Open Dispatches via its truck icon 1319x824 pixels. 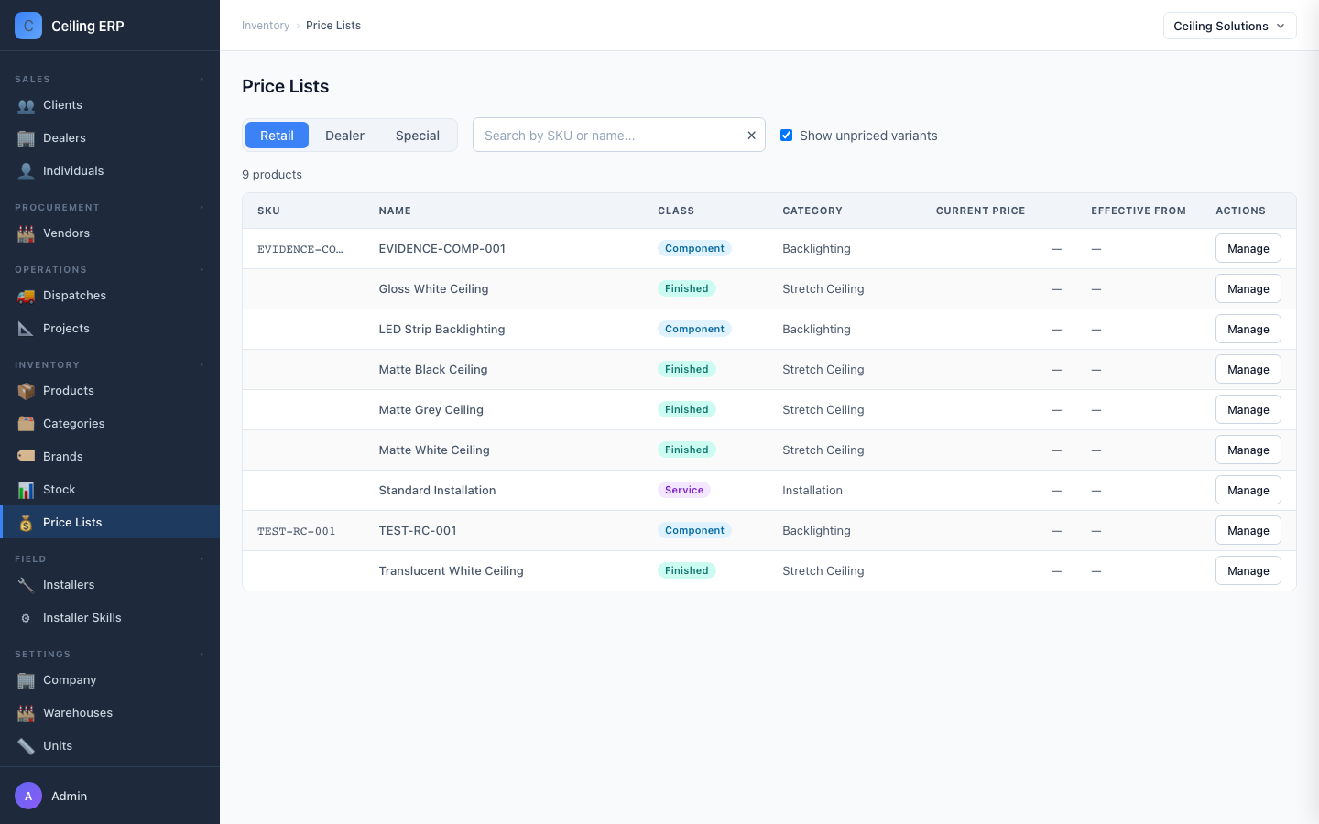point(26,296)
